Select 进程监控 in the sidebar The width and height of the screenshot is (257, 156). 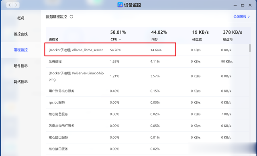pos(20,50)
